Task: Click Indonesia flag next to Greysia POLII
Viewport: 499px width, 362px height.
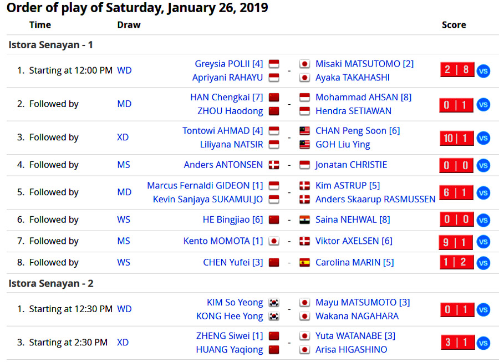Action: [274, 64]
